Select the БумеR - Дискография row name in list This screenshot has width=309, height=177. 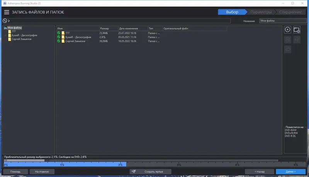(x=78, y=37)
